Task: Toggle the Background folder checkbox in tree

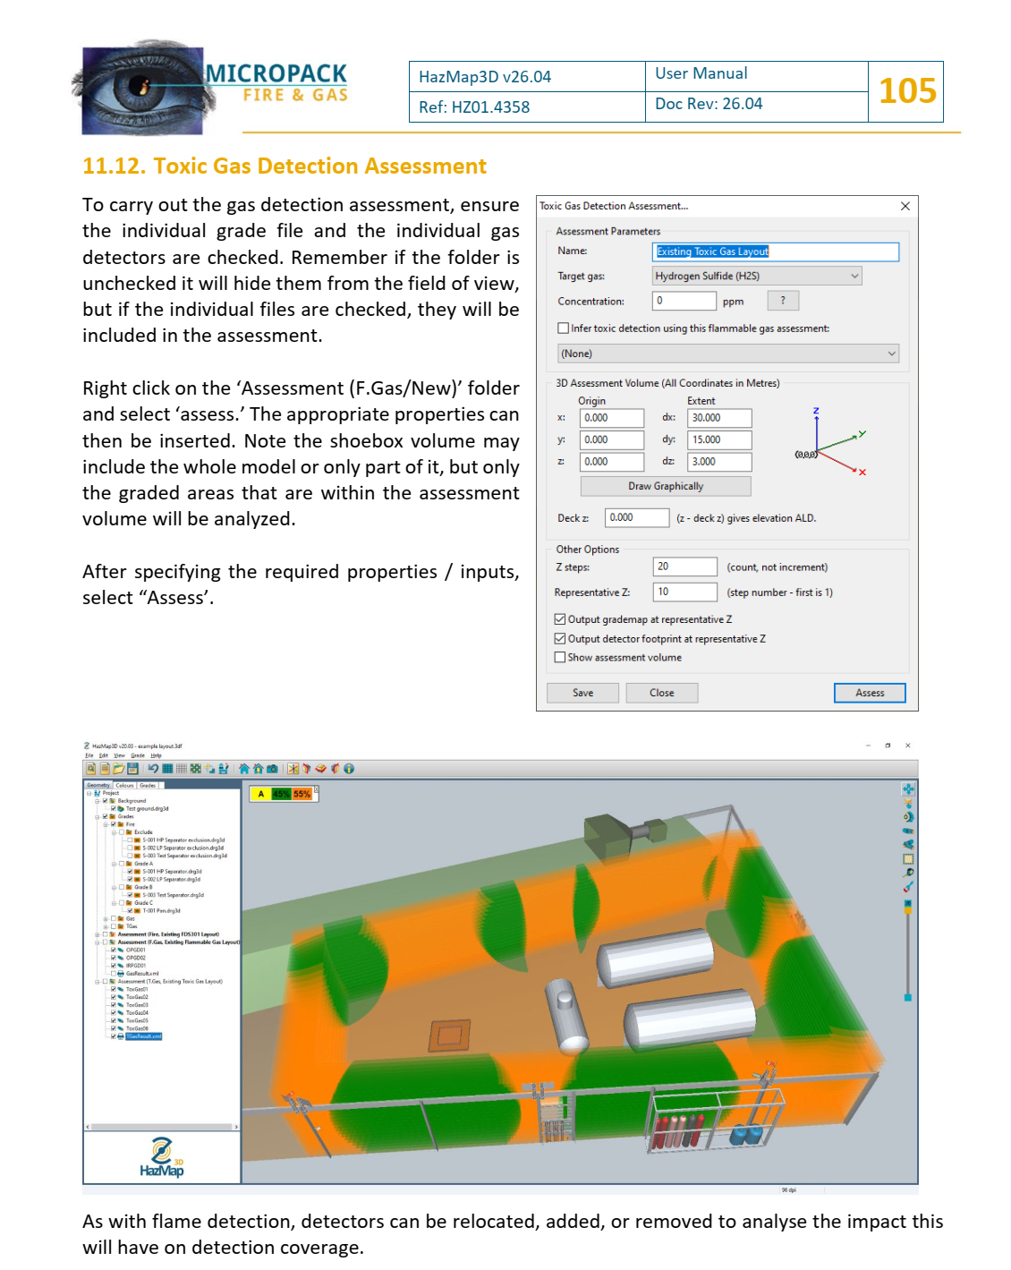Action: tap(105, 801)
